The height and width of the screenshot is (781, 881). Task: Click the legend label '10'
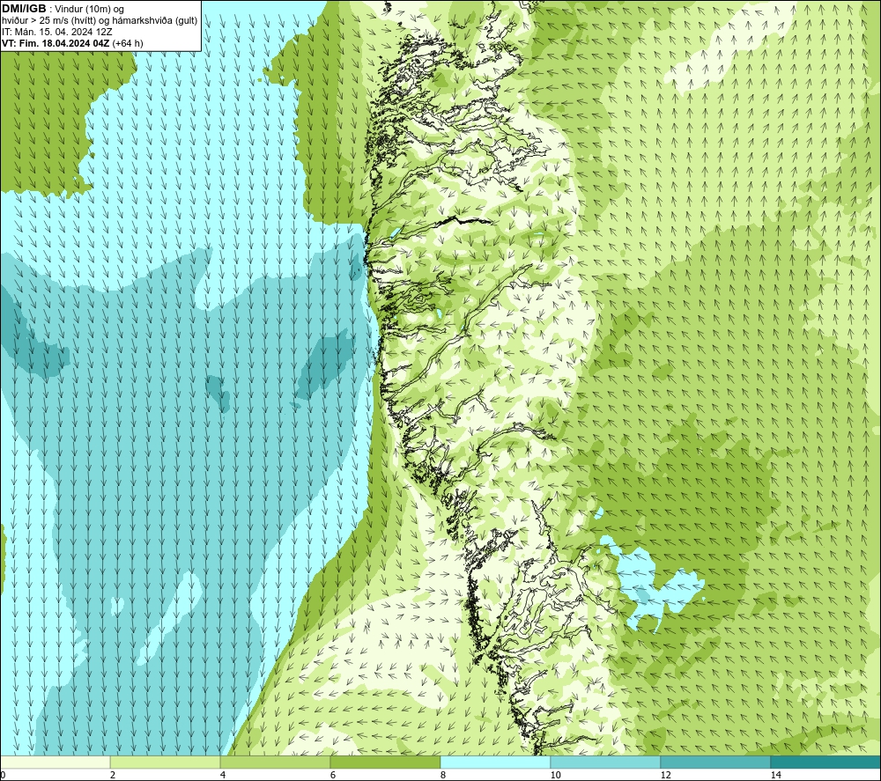pos(556,775)
